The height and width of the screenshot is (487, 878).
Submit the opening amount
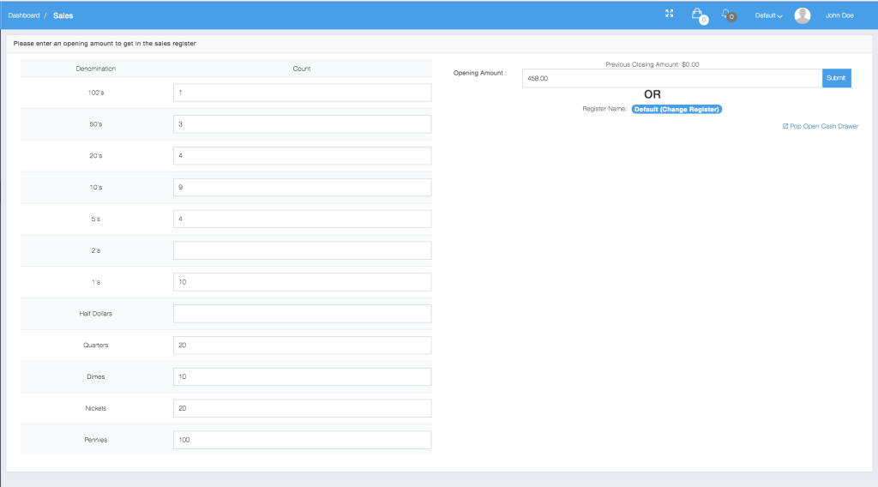pos(836,78)
